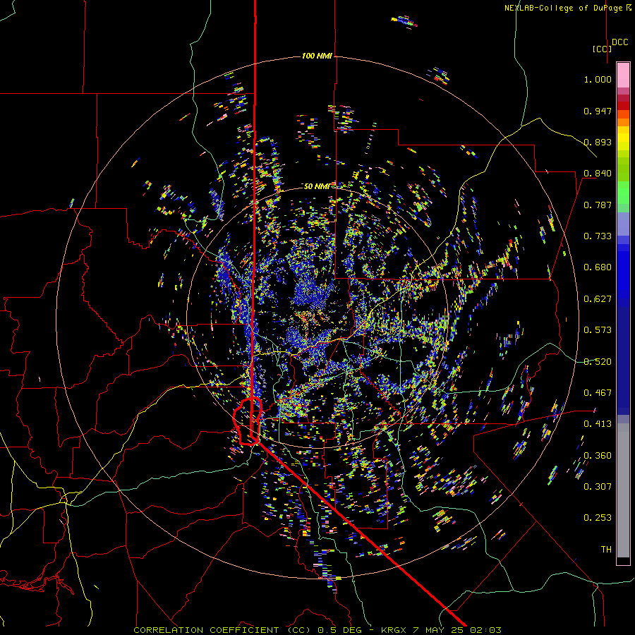635x635 pixels.
Task: Click the 1.000 value on the scale
Action: pos(598,79)
